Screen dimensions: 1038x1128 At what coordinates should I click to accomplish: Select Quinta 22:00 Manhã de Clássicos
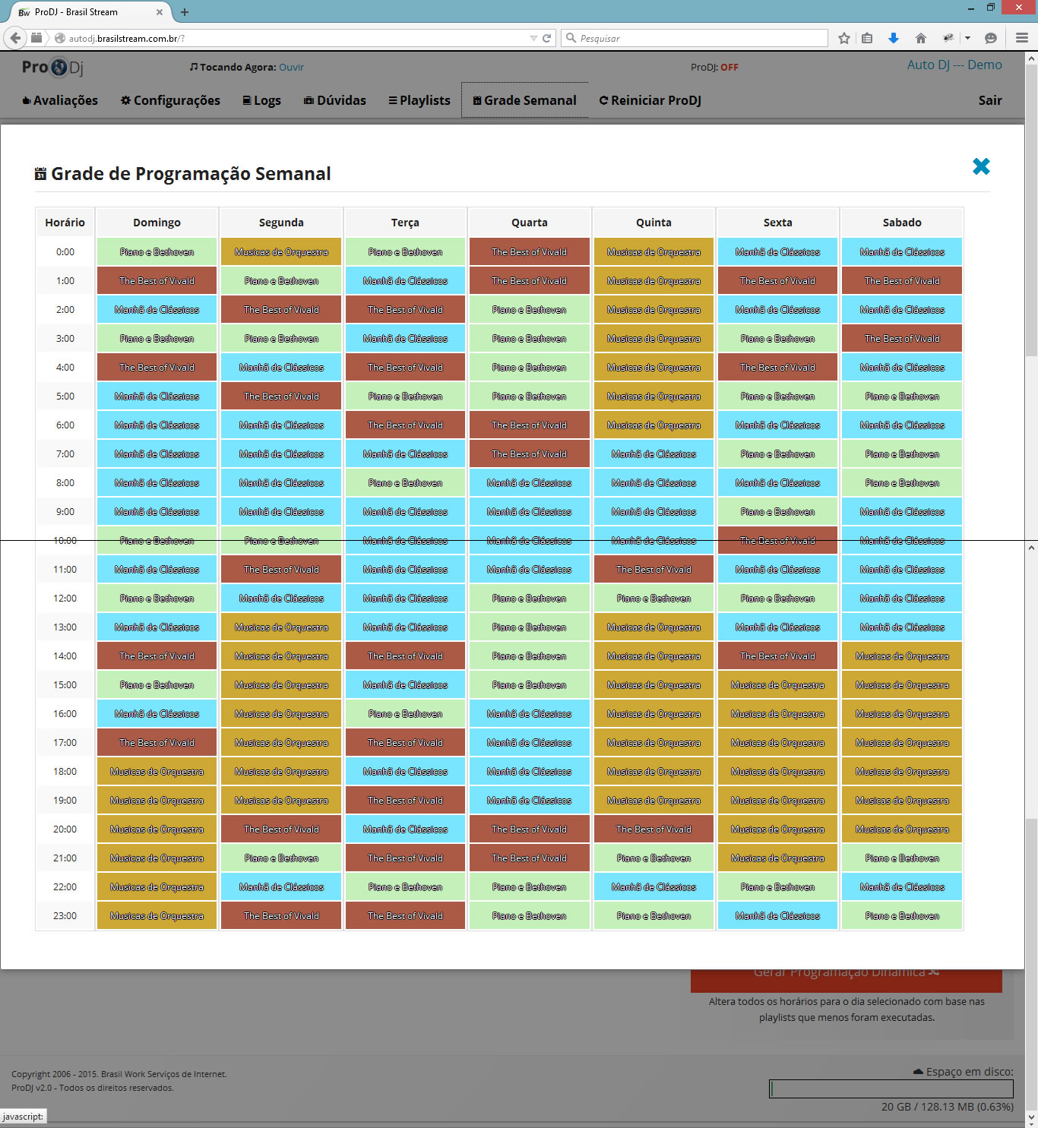[x=653, y=886]
